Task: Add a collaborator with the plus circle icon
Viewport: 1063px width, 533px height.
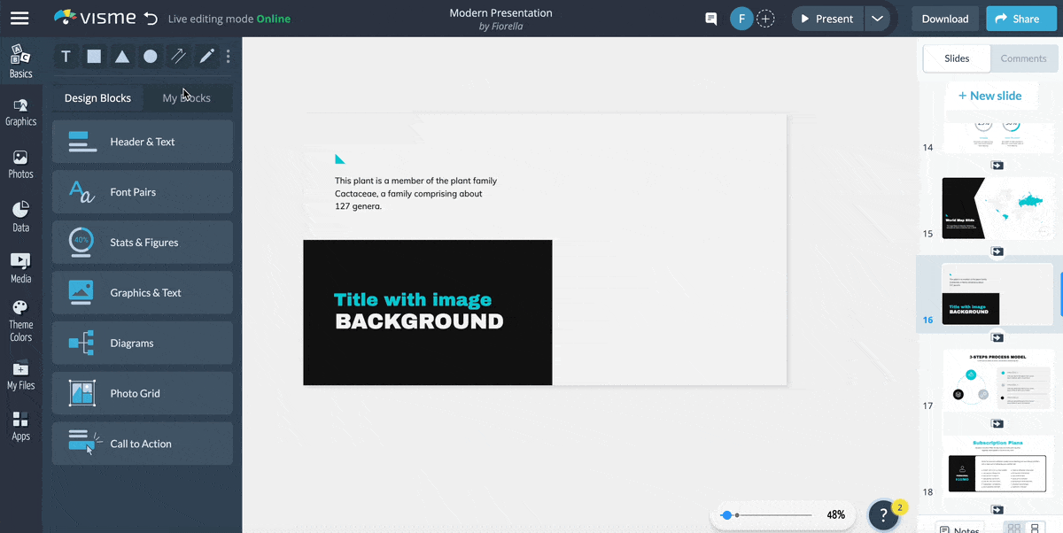Action: 765,19
